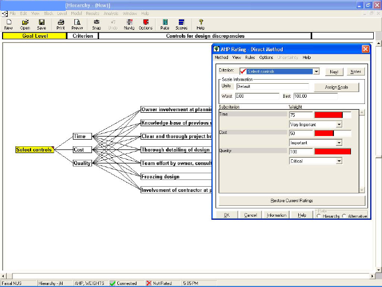Open the Very Important dropdown for Time
Screen dimensions: 382x287
pyautogui.click(x=339, y=125)
